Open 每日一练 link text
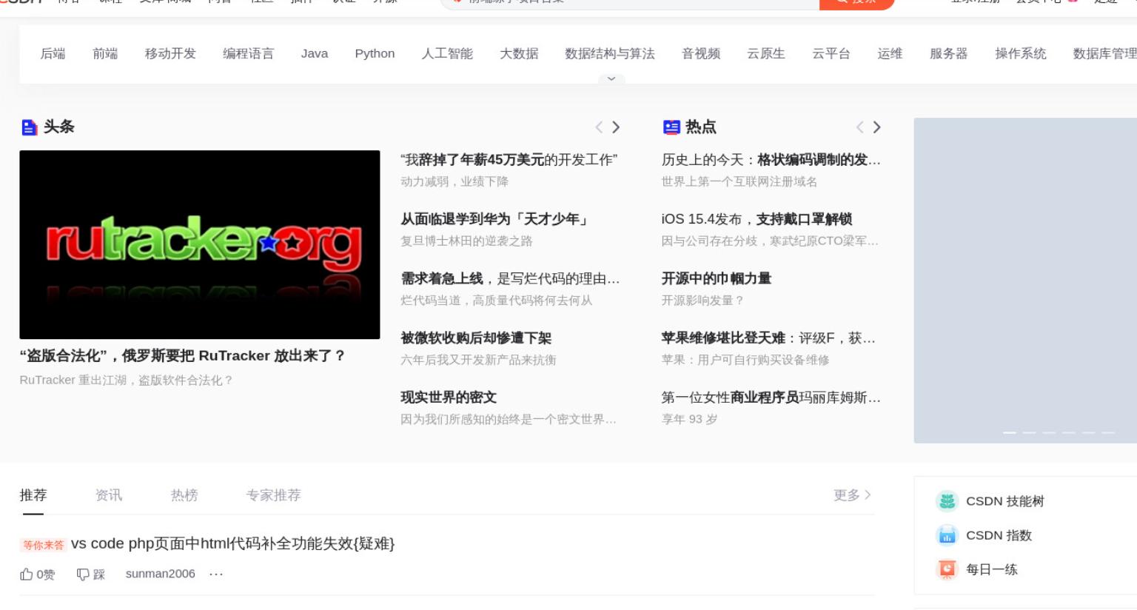Viewport: 1137px width, 610px height. tap(992, 569)
